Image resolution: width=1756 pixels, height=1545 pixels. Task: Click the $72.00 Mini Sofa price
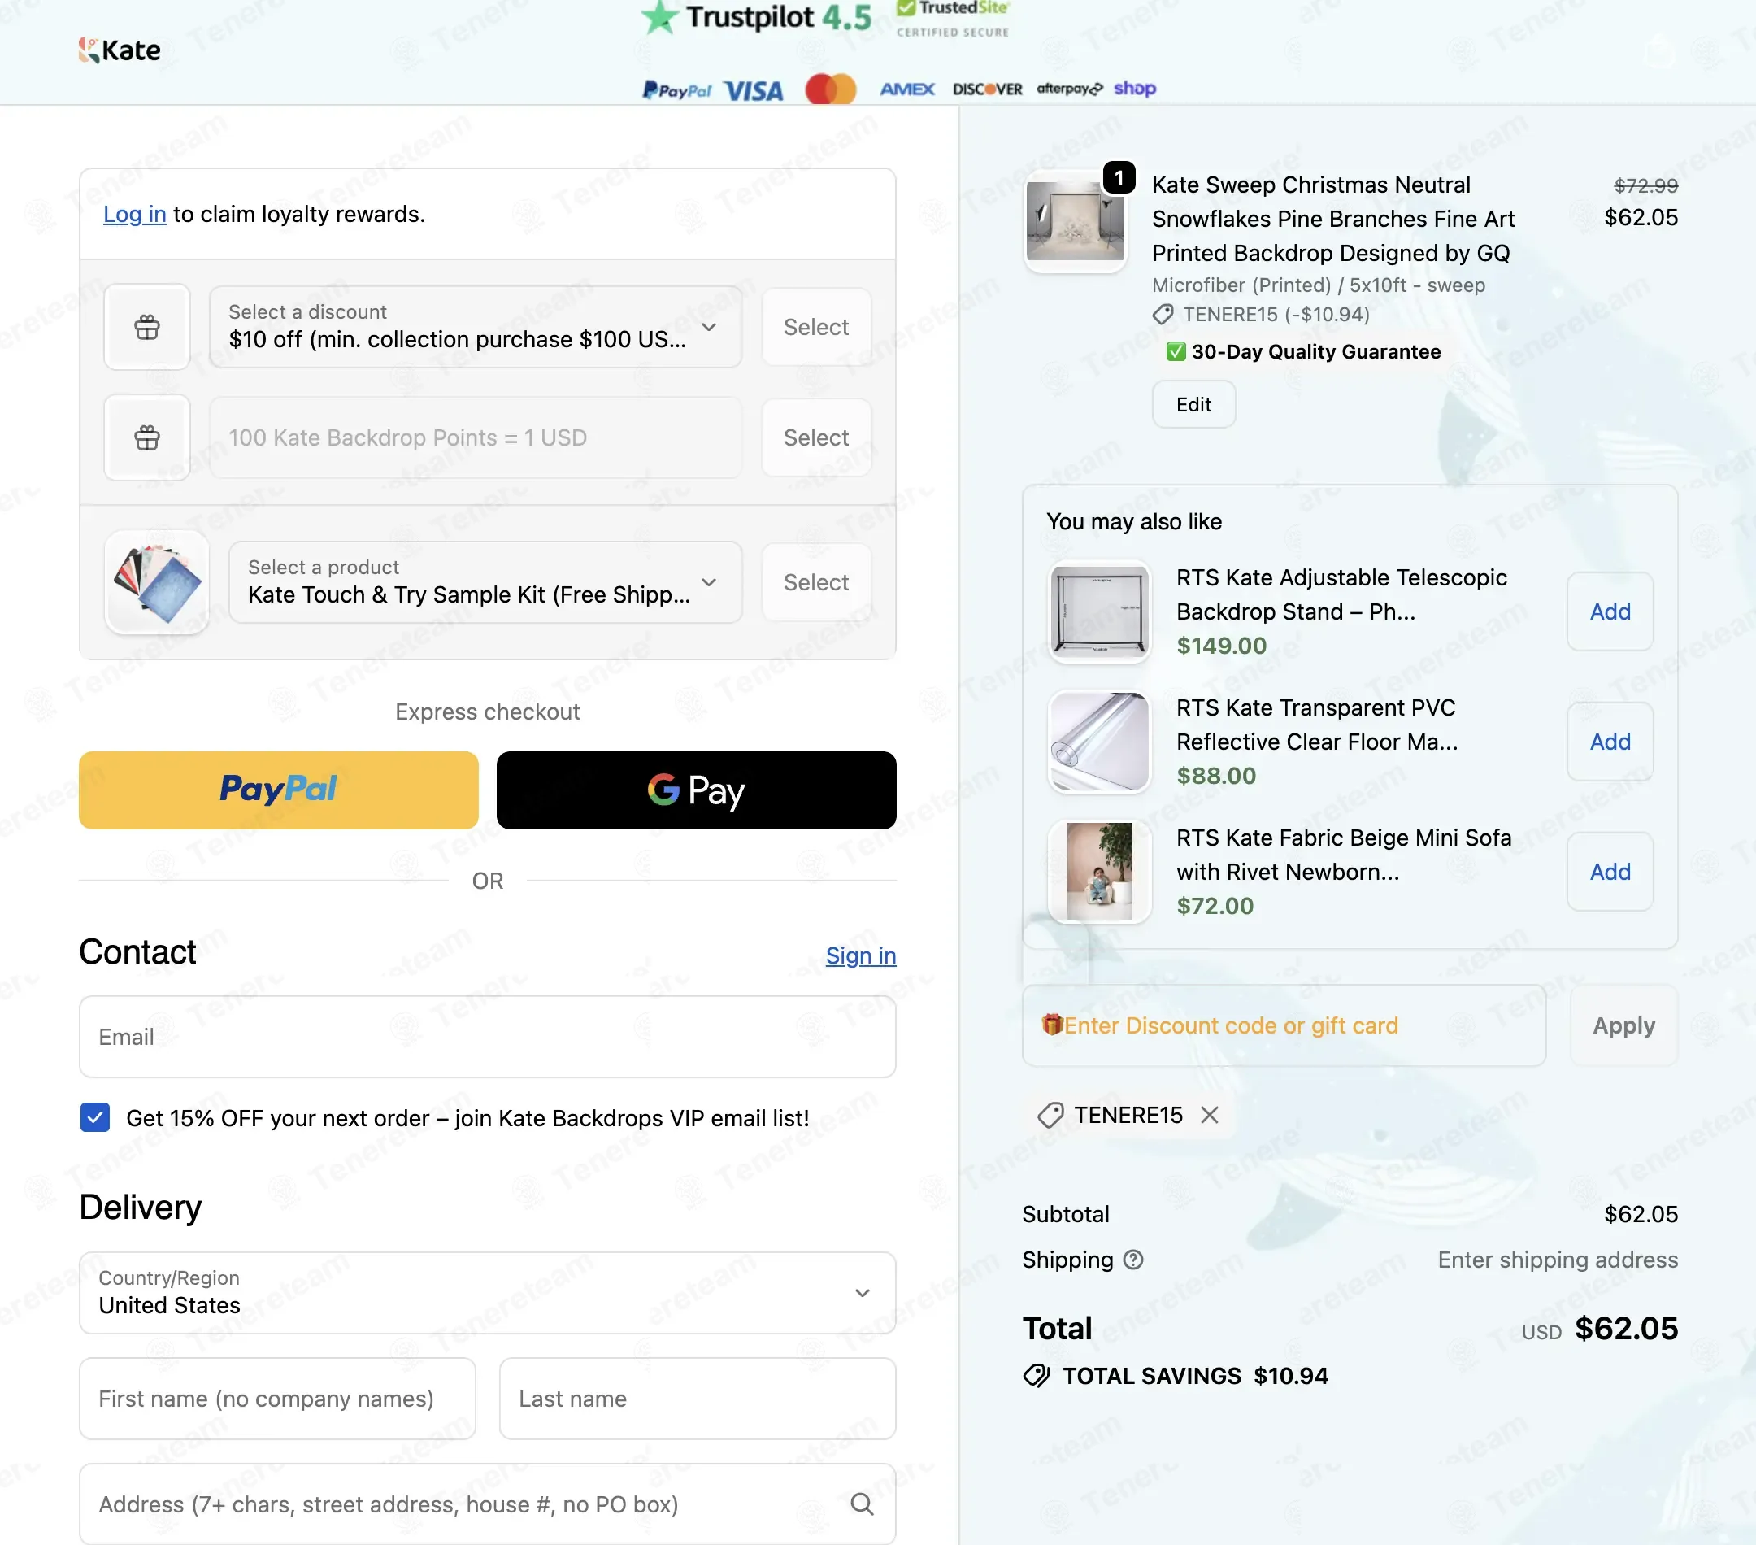[1215, 905]
